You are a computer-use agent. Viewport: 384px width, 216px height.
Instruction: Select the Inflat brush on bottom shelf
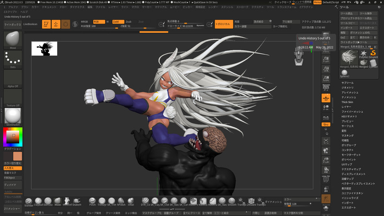pyautogui.click(x=131, y=201)
